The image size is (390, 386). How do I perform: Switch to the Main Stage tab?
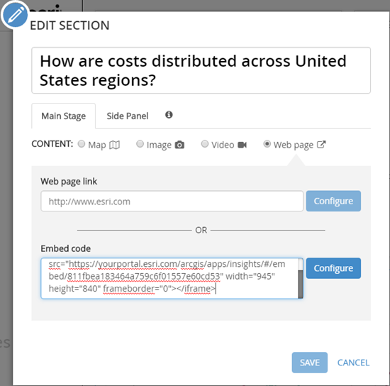63,116
